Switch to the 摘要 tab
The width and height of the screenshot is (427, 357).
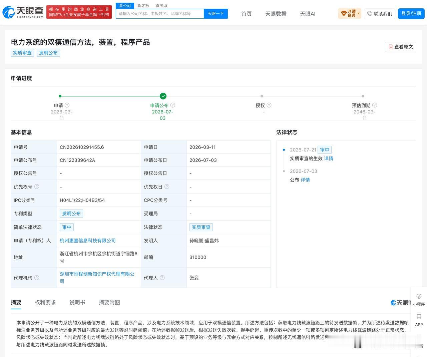(x=16, y=302)
